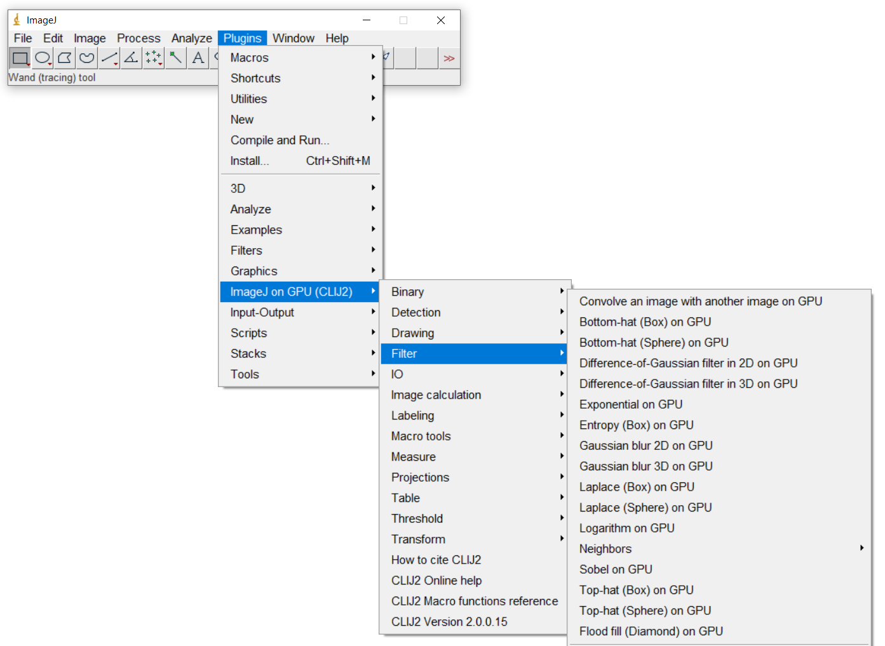
Task: Choose Flood fill (Diamond) on GPU
Action: (719, 631)
